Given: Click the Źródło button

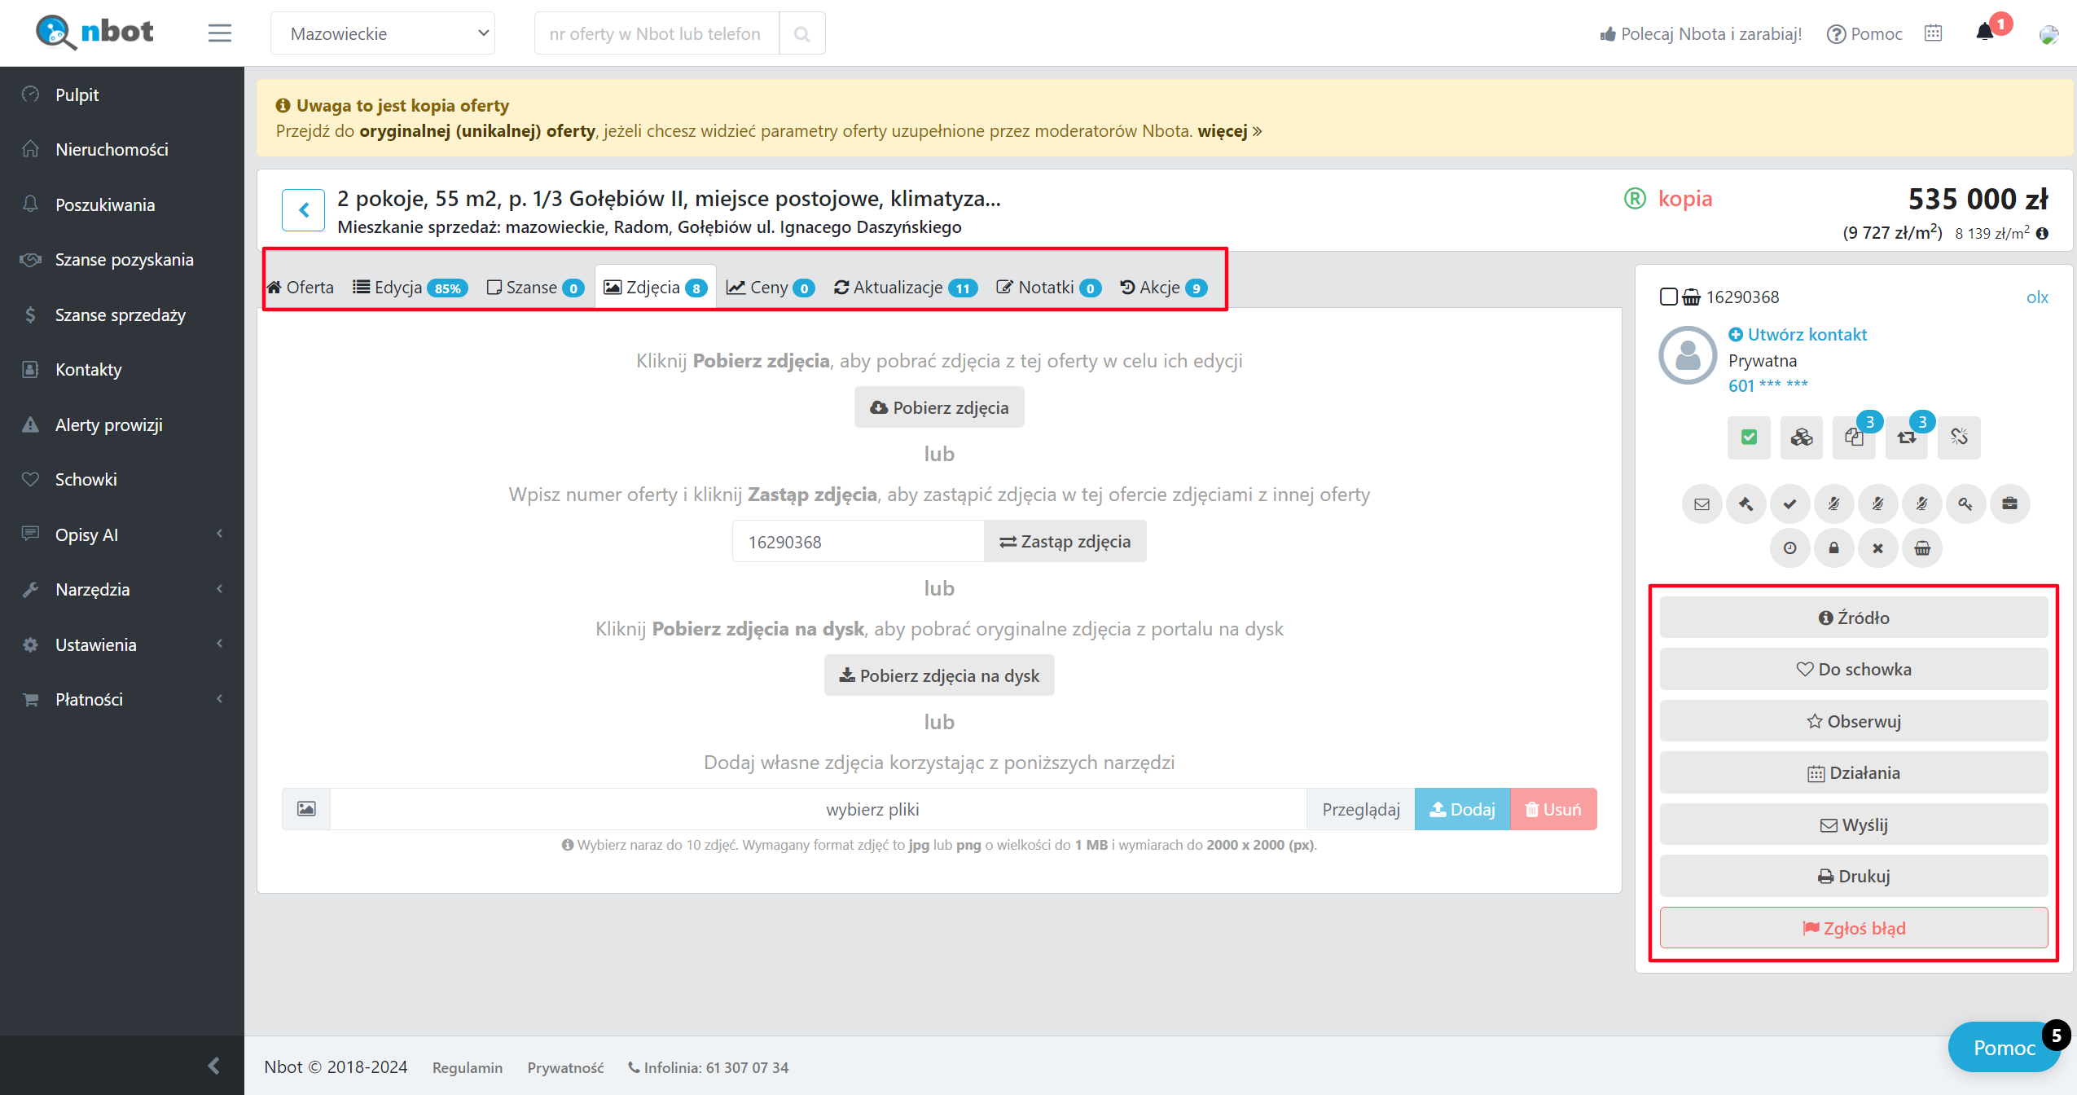Looking at the screenshot, I should point(1853,618).
